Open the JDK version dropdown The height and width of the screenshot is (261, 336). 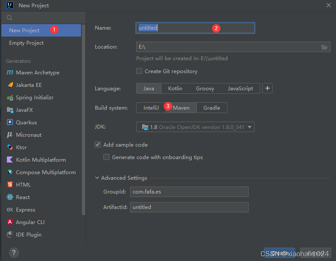pos(195,127)
